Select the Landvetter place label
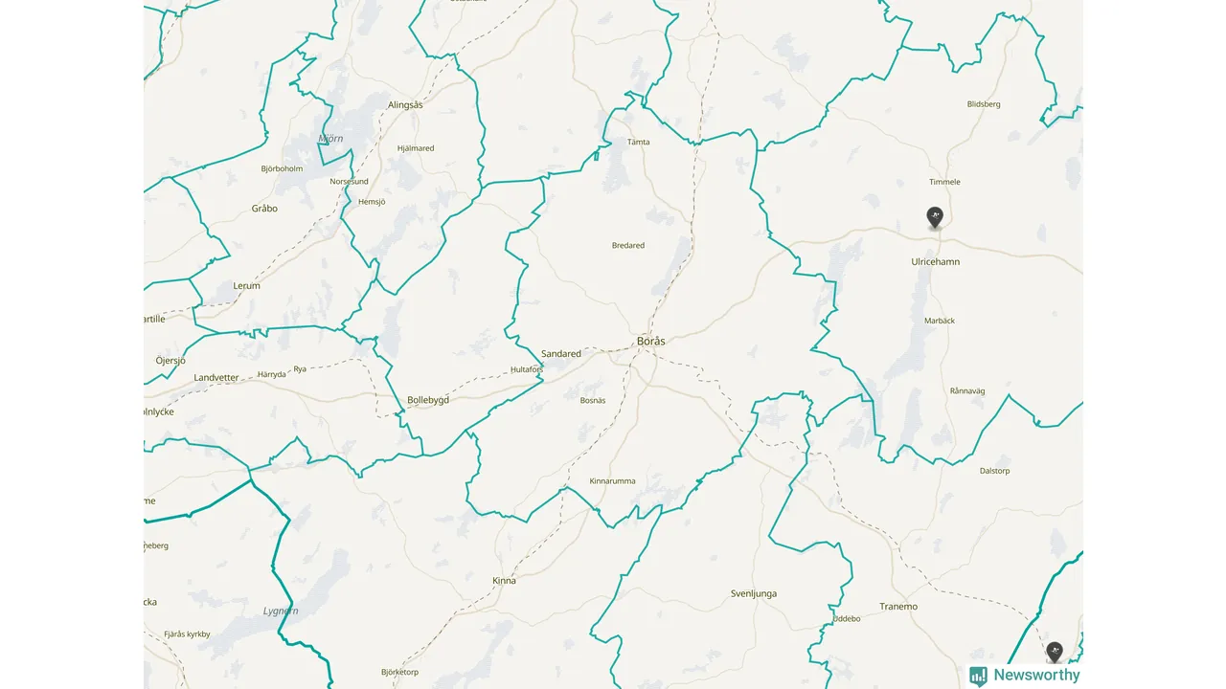 pos(216,378)
